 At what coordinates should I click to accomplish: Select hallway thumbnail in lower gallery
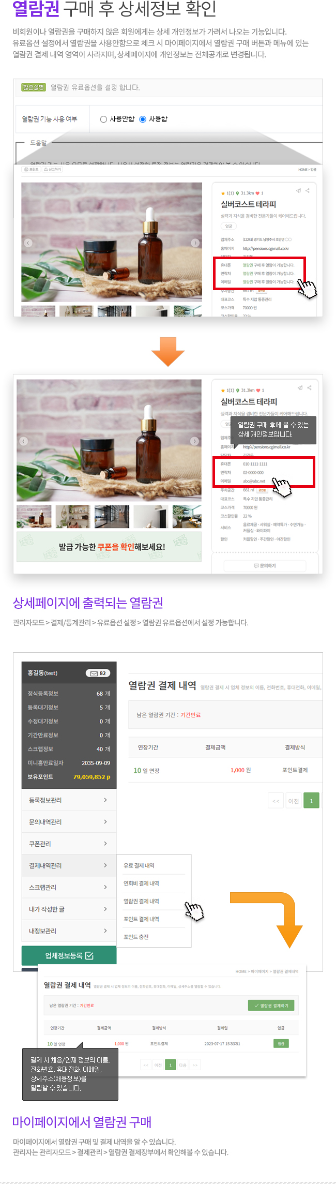pos(112,517)
